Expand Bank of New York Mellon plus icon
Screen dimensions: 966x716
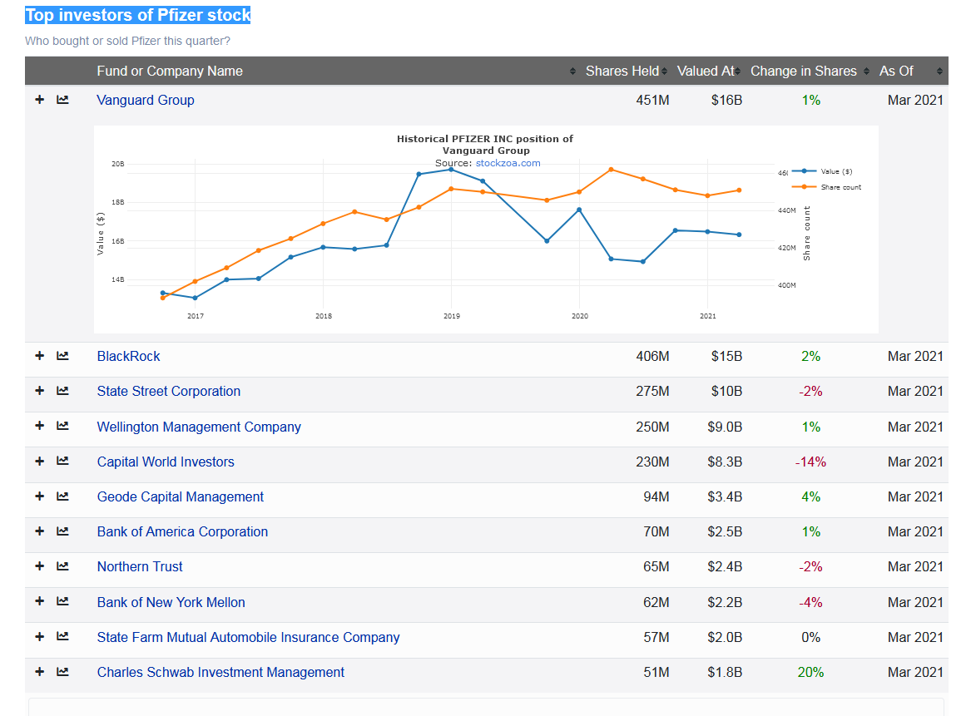pos(39,601)
